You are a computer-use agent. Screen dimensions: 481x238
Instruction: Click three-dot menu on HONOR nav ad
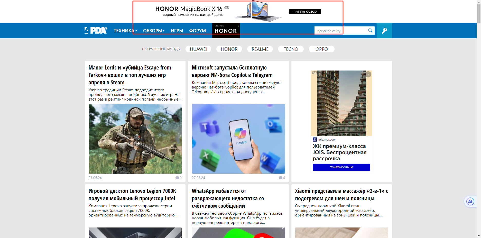(238, 26)
